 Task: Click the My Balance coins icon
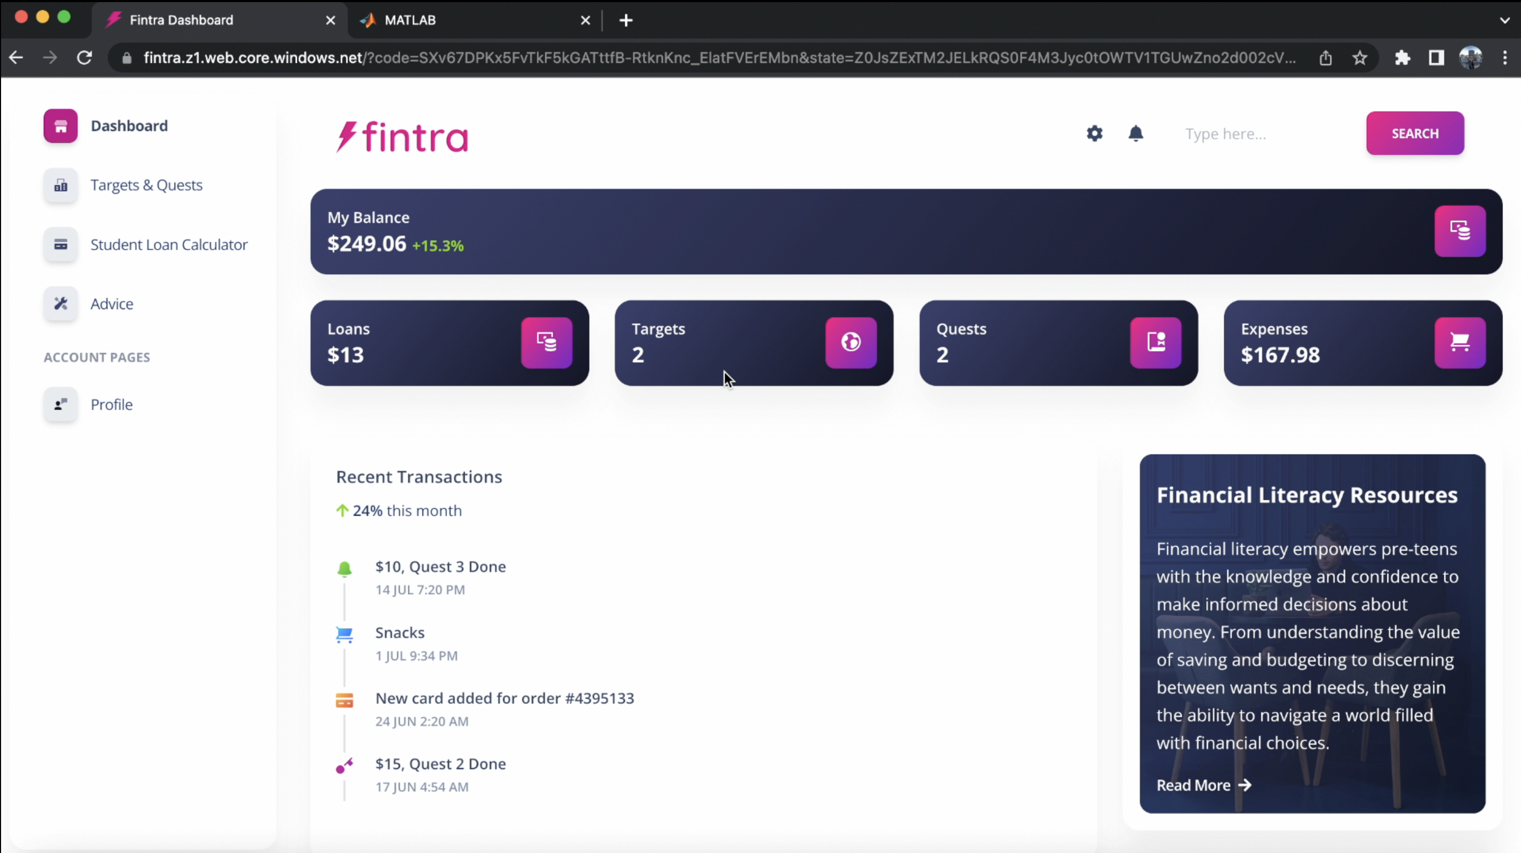pyautogui.click(x=1460, y=231)
